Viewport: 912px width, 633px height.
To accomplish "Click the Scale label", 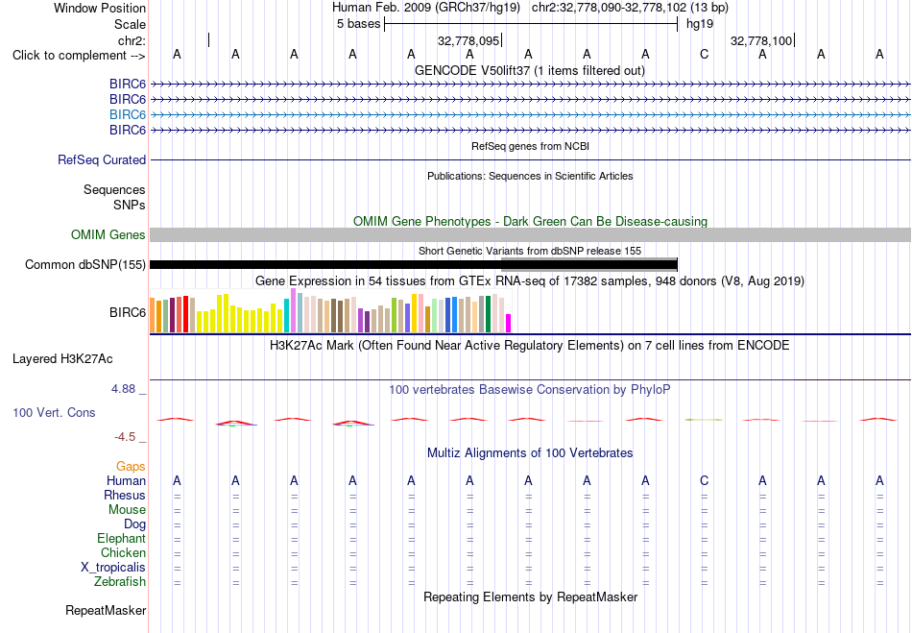I will coord(130,24).
